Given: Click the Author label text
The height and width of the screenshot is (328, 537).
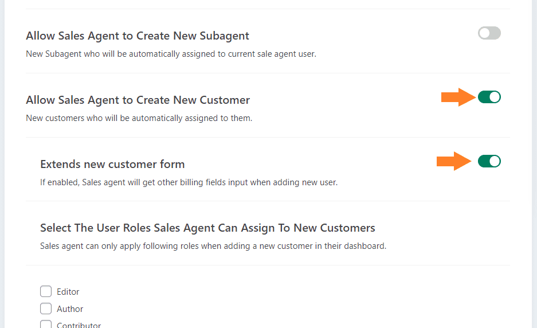Looking at the screenshot, I should pyautogui.click(x=70, y=309).
